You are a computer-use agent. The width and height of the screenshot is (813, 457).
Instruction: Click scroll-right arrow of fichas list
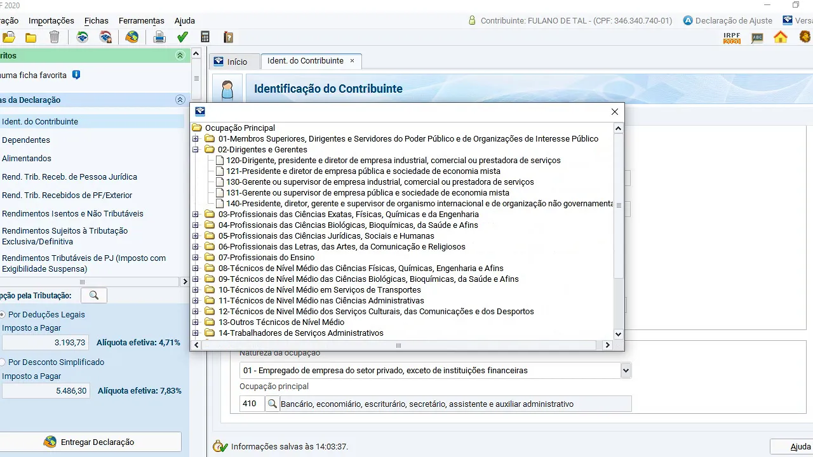tap(185, 282)
